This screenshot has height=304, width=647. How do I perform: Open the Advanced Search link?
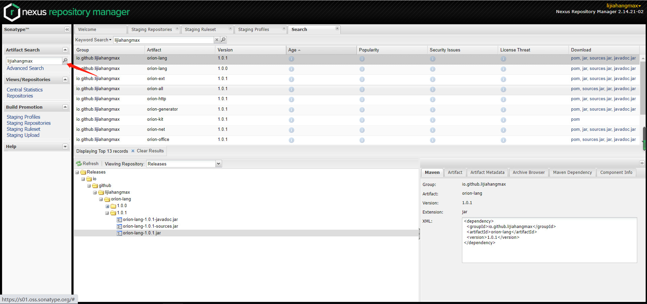pos(25,68)
